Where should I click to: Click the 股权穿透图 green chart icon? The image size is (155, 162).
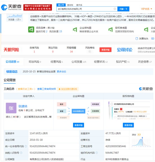tap(111, 30)
